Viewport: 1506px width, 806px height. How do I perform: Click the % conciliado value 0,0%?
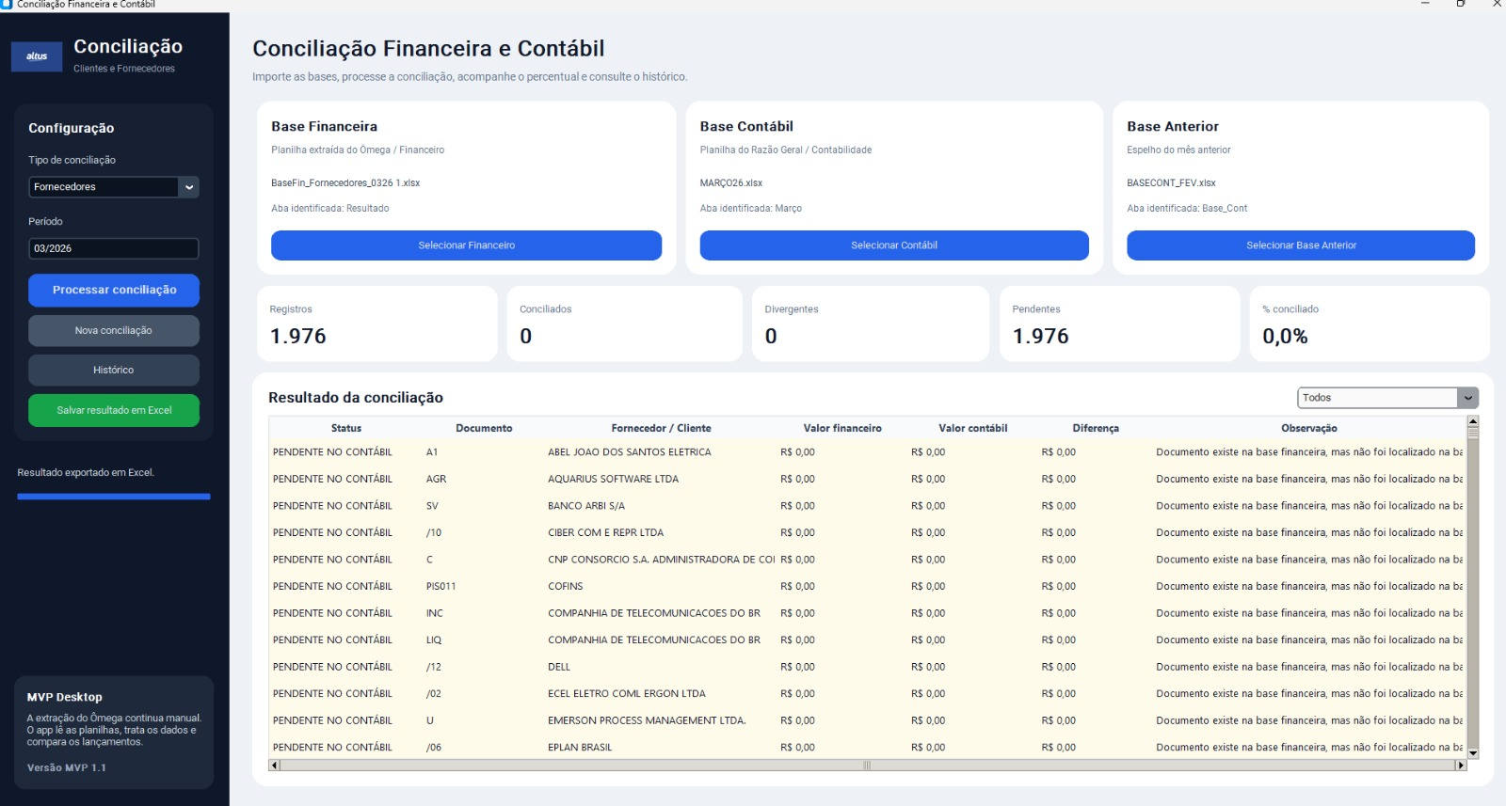pos(1285,336)
